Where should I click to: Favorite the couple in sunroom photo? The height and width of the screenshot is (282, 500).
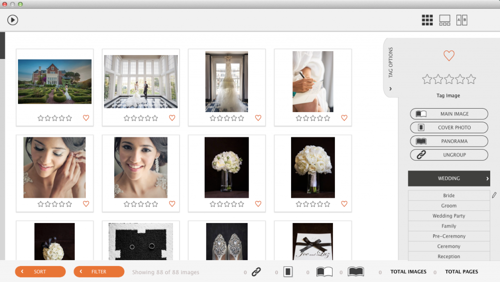172,118
